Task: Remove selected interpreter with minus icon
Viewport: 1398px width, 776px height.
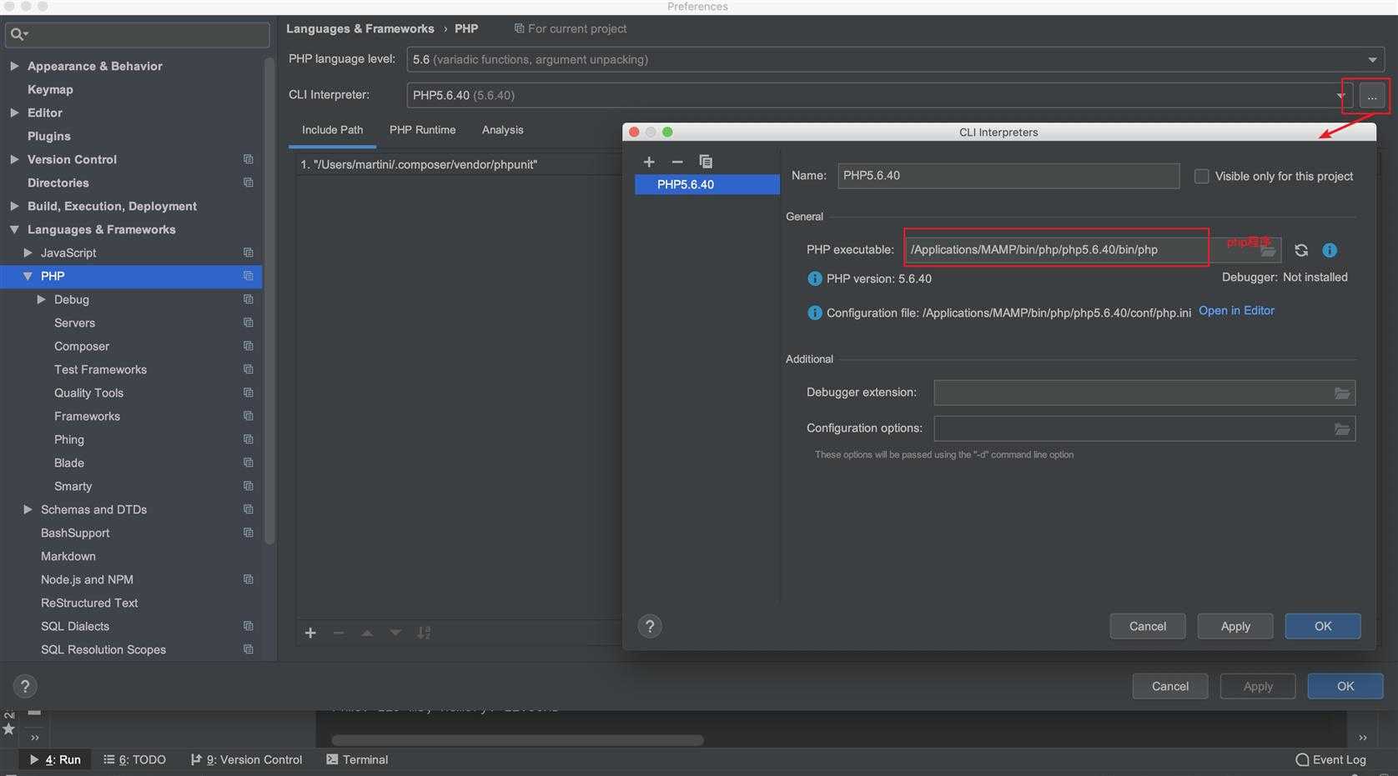Action: tap(677, 162)
